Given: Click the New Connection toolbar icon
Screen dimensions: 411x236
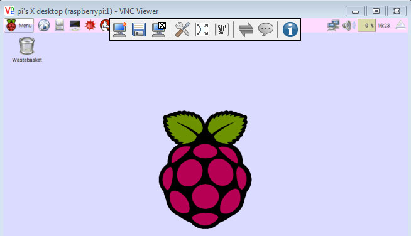Looking at the screenshot, I should (x=120, y=29).
